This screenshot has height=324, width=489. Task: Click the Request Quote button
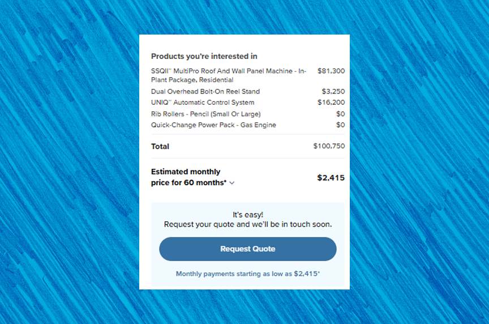tap(247, 249)
